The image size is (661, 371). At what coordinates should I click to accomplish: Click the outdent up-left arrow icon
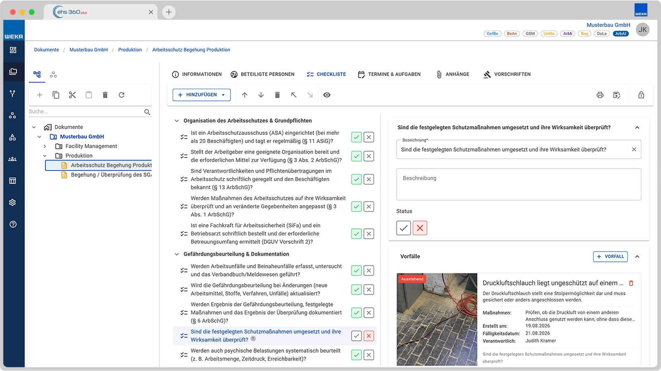294,95
